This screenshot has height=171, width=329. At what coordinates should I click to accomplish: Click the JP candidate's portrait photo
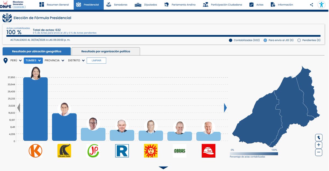pyautogui.click(x=93, y=124)
